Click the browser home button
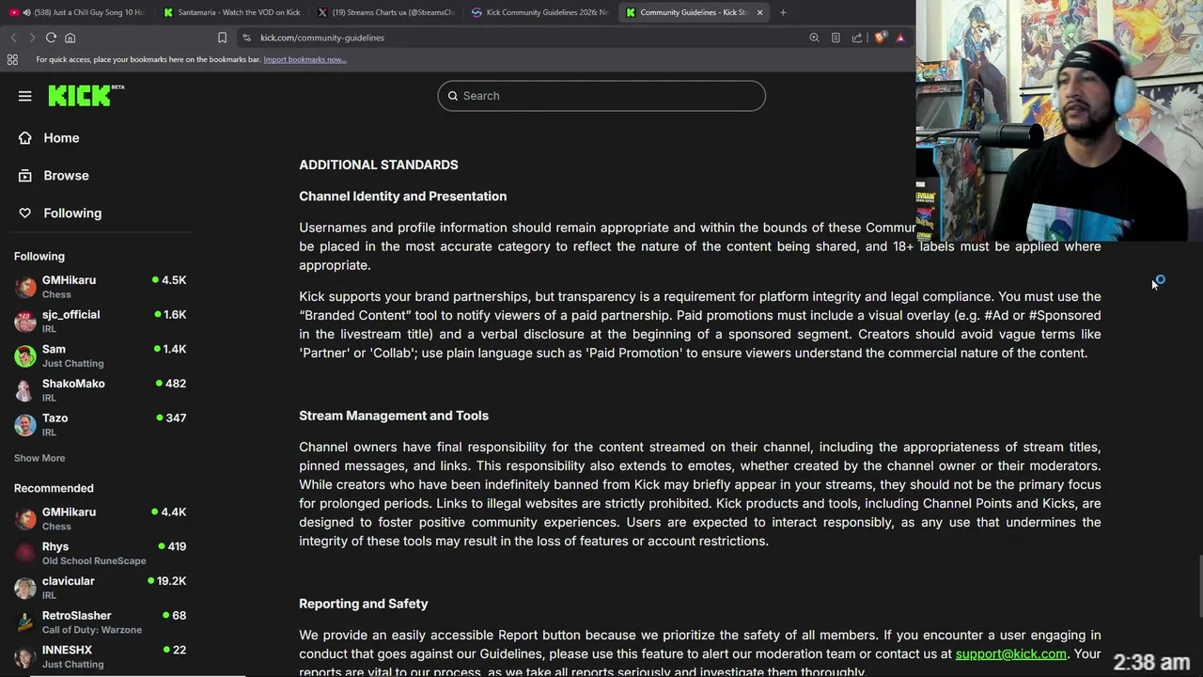1203x677 pixels. tap(70, 38)
